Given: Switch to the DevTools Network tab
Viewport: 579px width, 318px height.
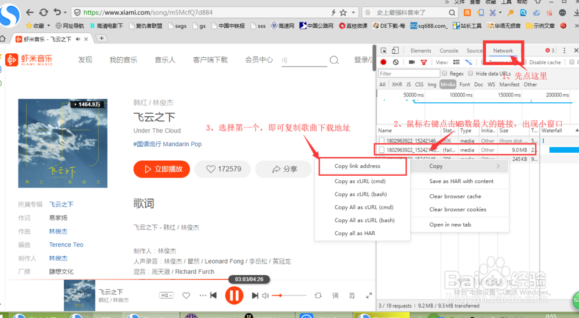Looking at the screenshot, I should (x=503, y=50).
